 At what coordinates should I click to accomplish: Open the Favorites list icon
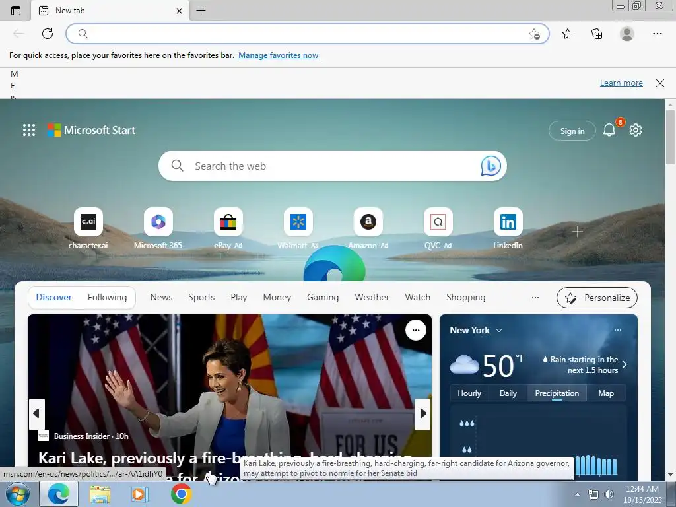pyautogui.click(x=568, y=34)
